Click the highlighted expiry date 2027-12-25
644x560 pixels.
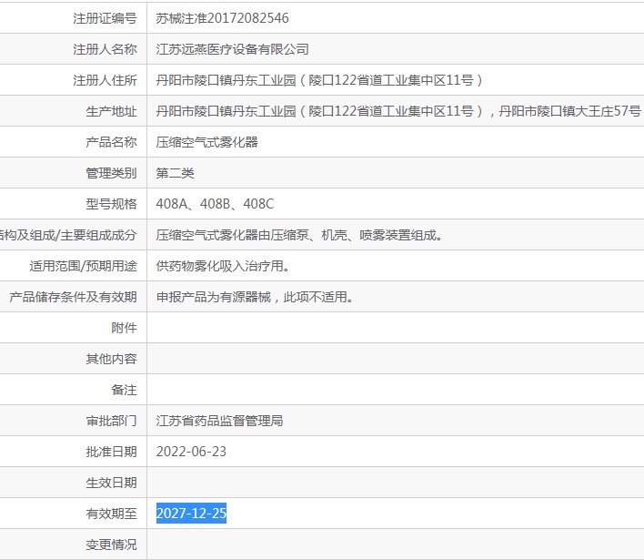coord(191,514)
